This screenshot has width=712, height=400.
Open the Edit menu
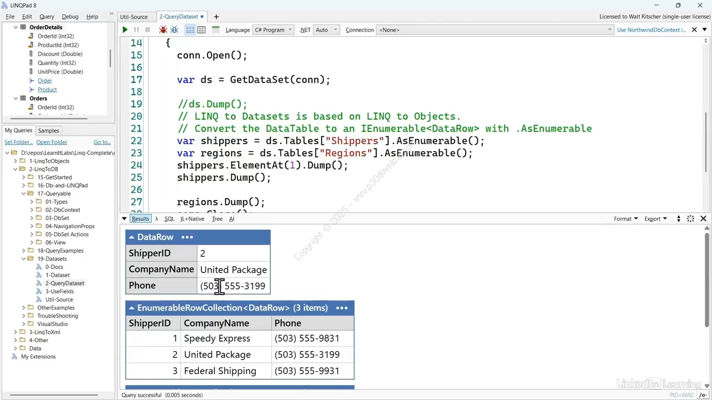pos(27,17)
